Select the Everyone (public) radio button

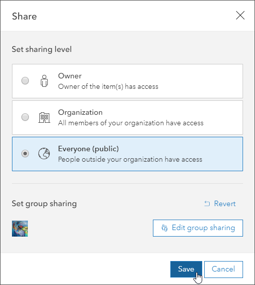pyautogui.click(x=25, y=154)
